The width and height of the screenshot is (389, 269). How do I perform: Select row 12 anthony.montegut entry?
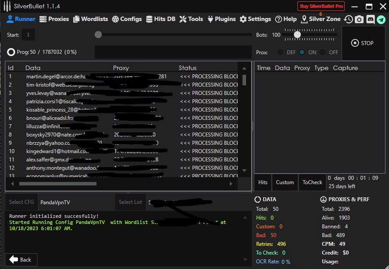121,168
